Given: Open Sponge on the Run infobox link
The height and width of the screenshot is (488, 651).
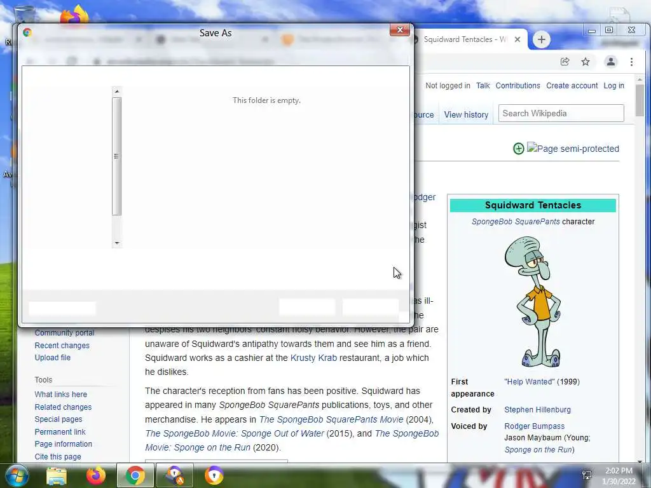Looking at the screenshot, I should click(538, 450).
